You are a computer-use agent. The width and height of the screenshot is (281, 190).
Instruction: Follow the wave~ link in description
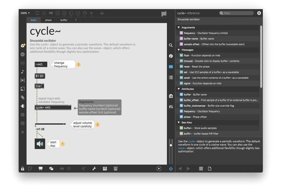click(182, 148)
